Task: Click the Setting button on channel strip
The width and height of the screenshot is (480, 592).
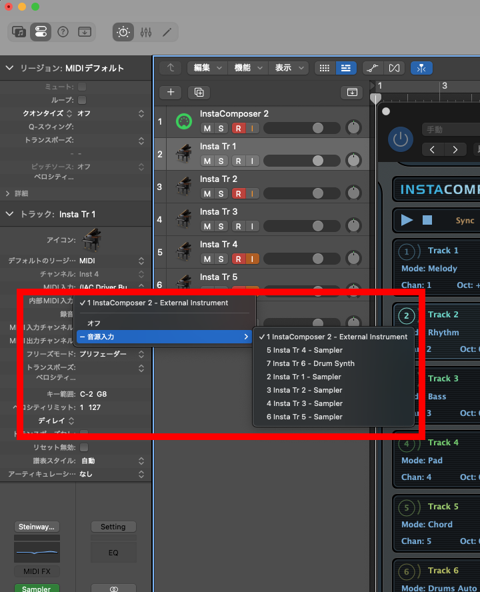Action: pyautogui.click(x=113, y=527)
